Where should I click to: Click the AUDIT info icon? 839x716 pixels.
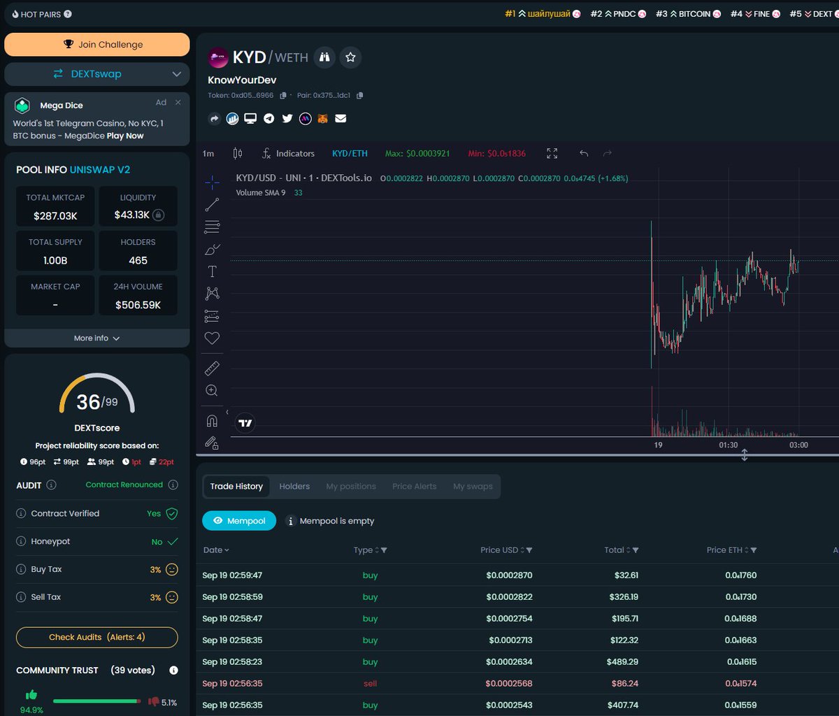pos(51,485)
